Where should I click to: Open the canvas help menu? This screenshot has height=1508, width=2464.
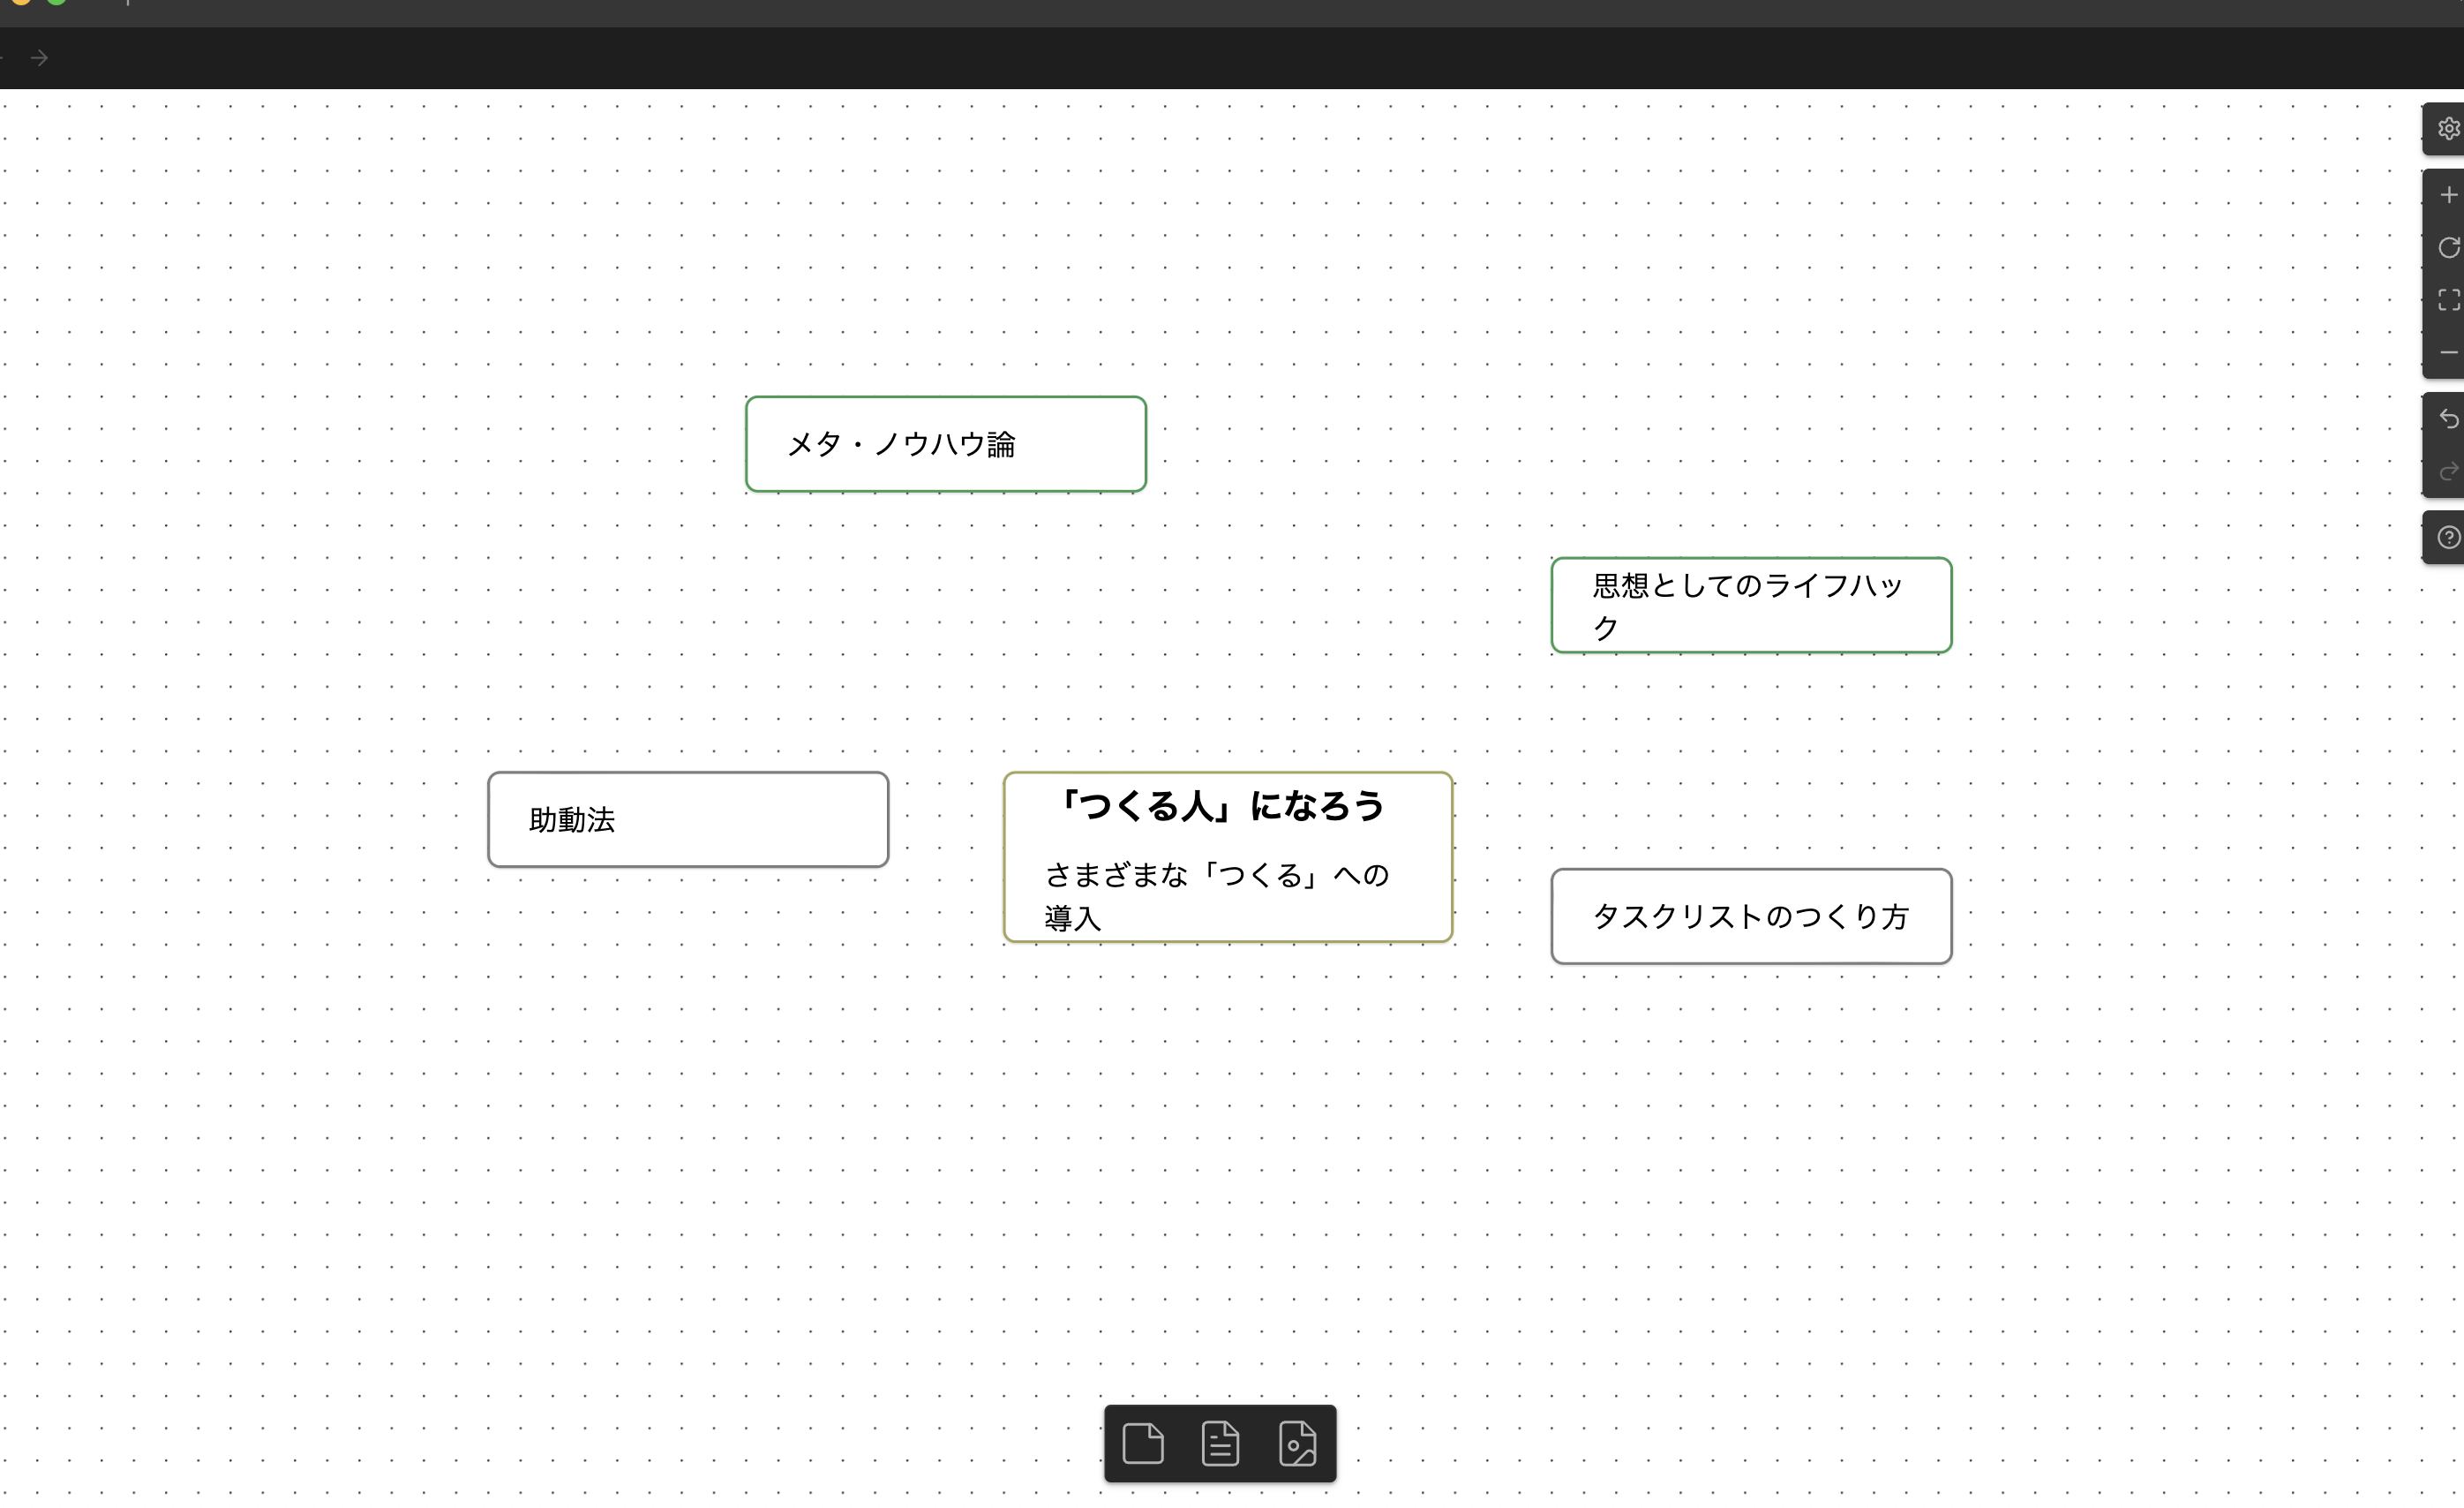[x=2449, y=538]
